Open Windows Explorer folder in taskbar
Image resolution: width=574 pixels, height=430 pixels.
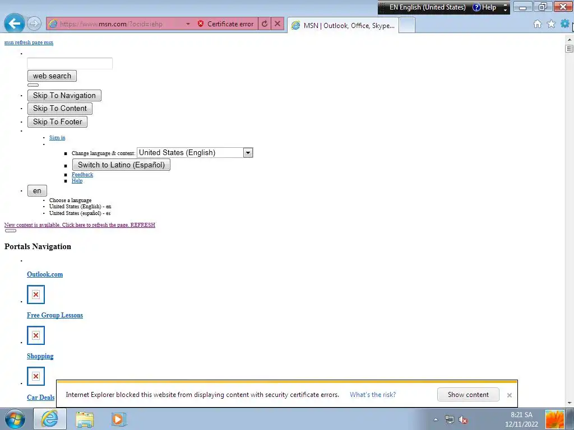[85, 419]
